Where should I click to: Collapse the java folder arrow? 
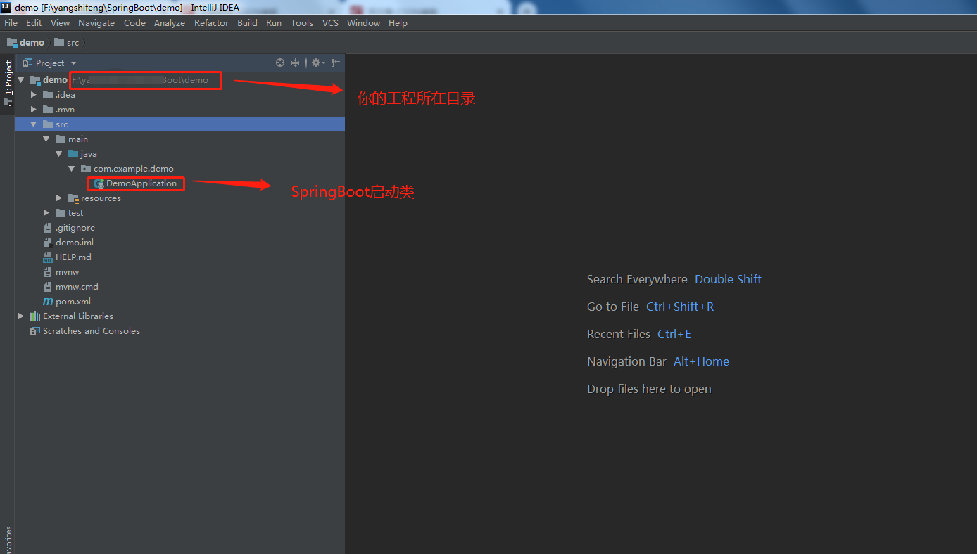[x=59, y=154]
